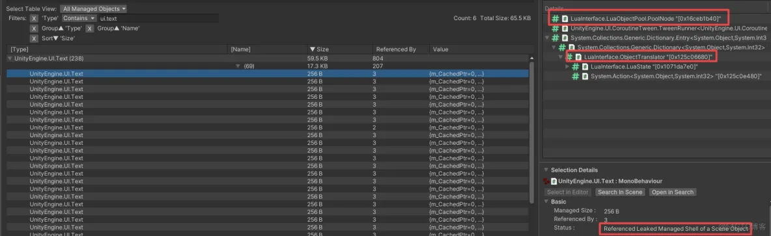Click the red object icon before UnityEngine.UI.Text : MonoBehaviour
The width and height of the screenshot is (771, 236).
(x=546, y=181)
